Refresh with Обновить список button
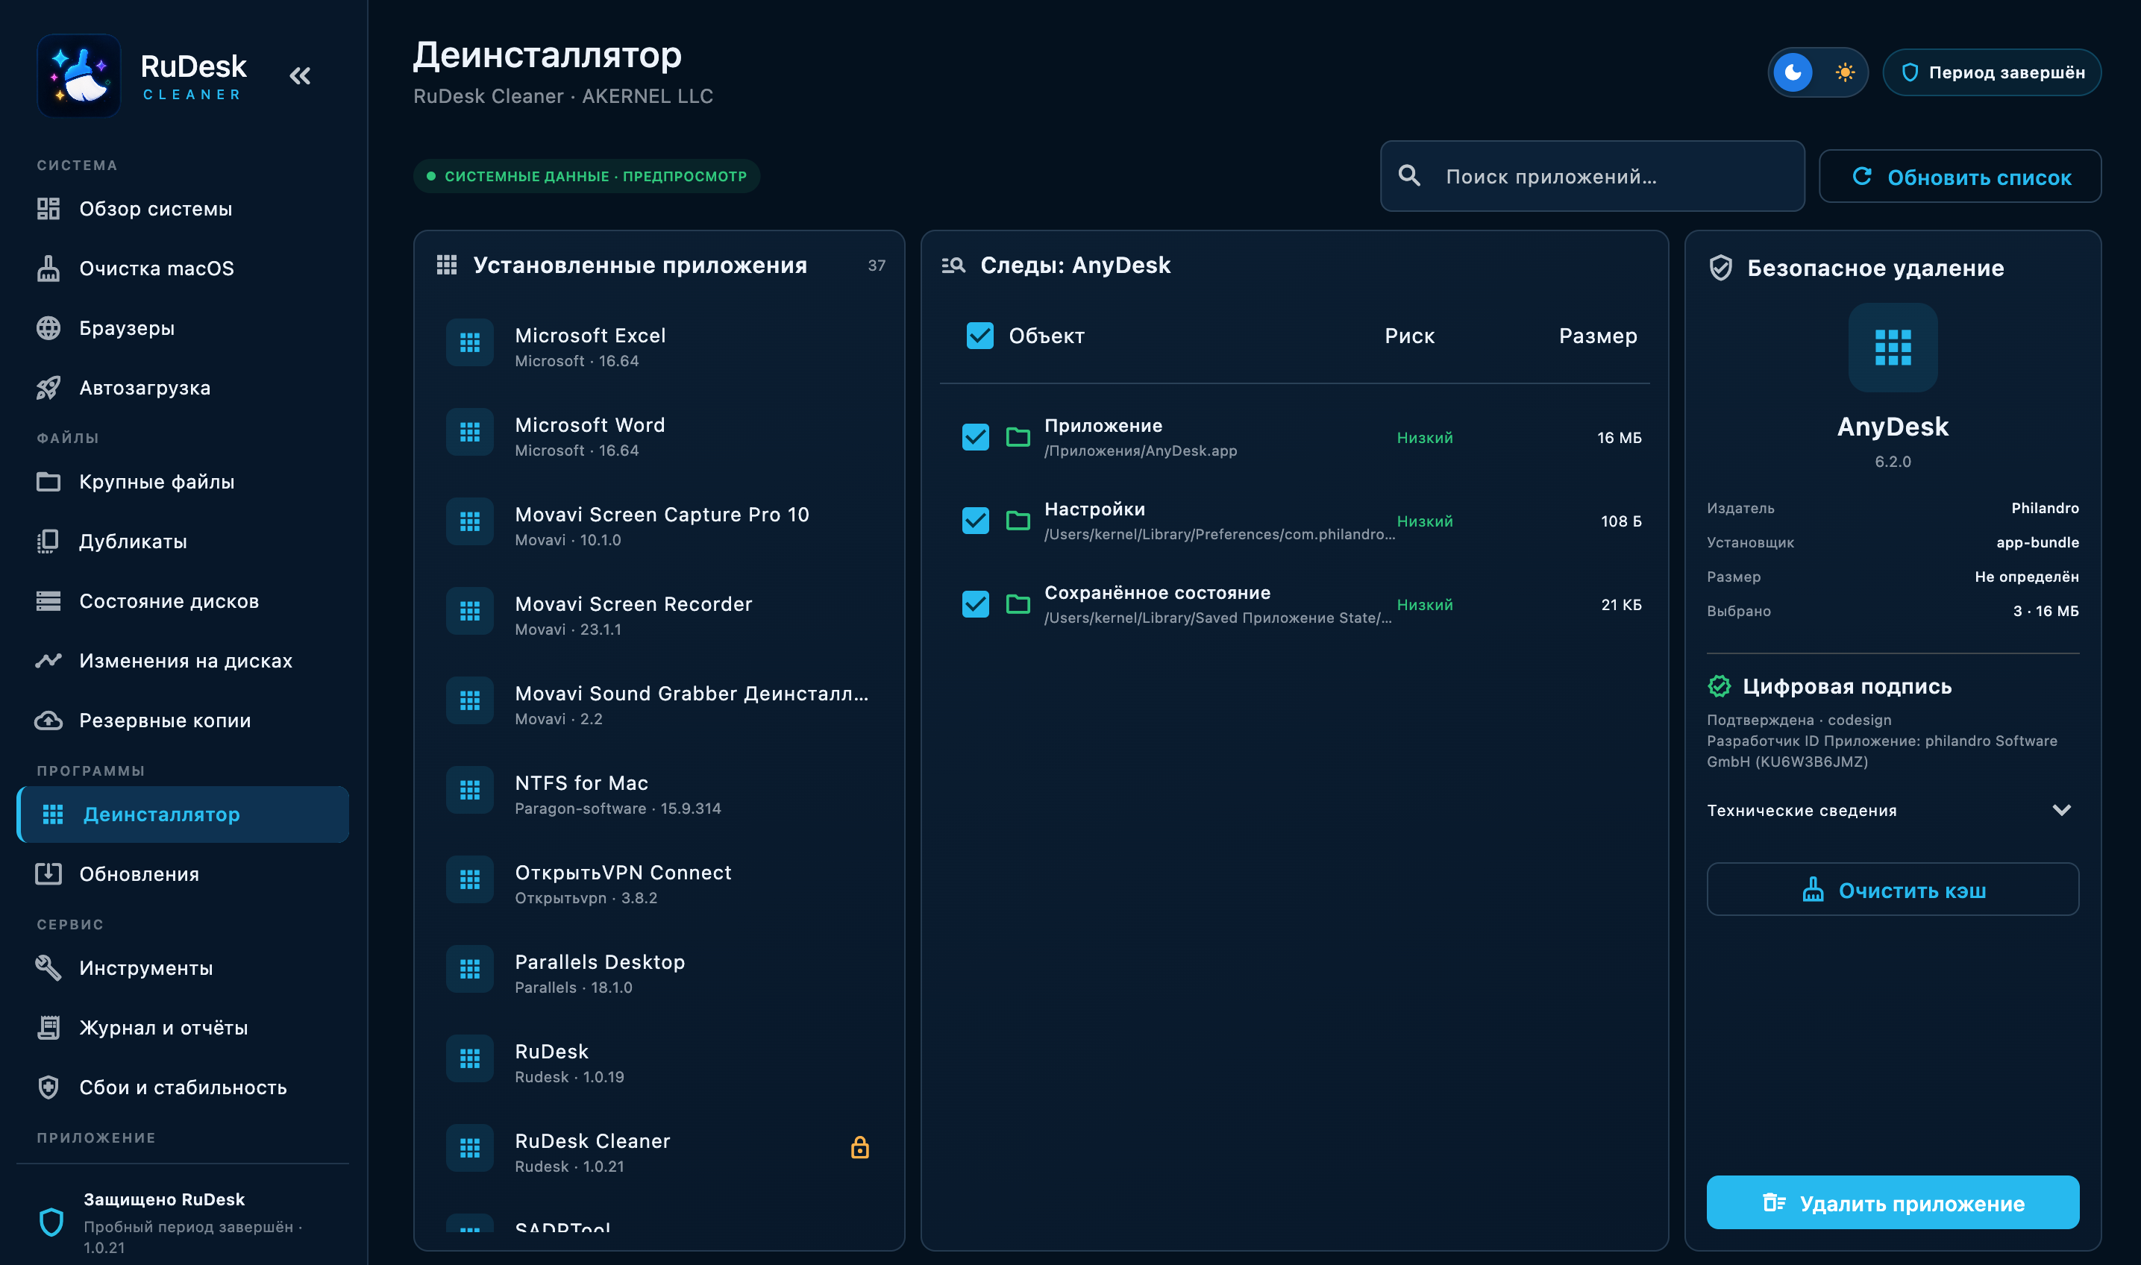This screenshot has height=1265, width=2141. pyautogui.click(x=1960, y=177)
